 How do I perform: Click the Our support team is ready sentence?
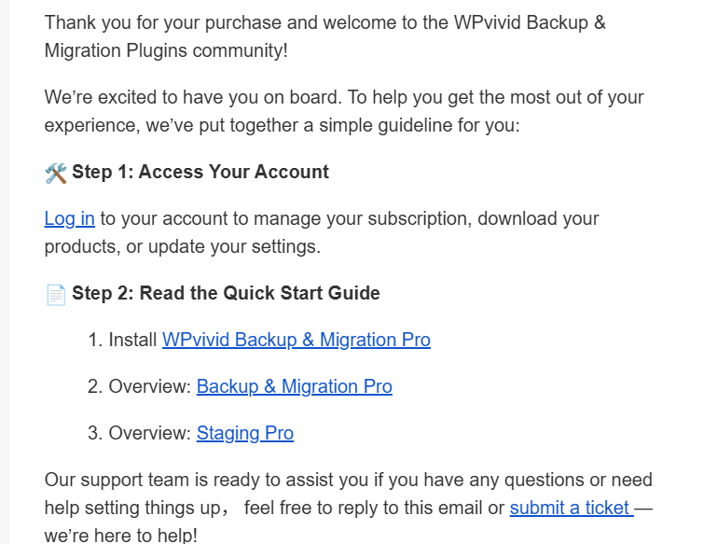pyautogui.click(x=280, y=481)
